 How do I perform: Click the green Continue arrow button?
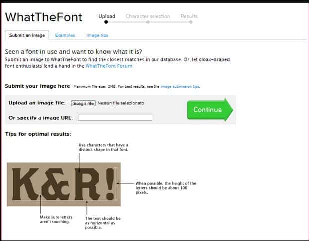point(210,110)
